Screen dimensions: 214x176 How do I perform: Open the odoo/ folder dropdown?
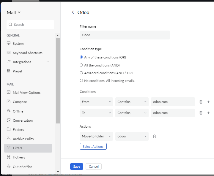coord(132,136)
